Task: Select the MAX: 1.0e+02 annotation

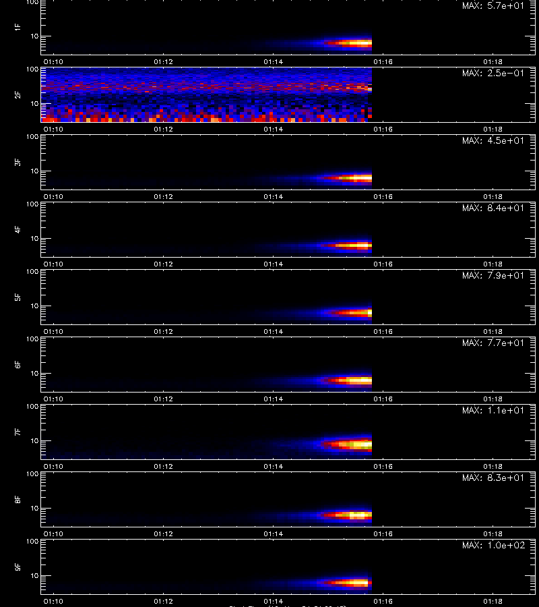Action: point(493,545)
